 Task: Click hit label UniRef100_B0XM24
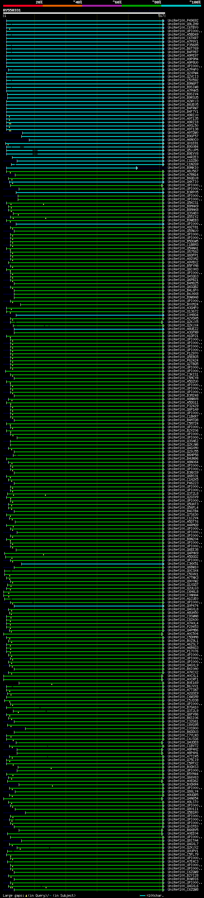coord(183,304)
